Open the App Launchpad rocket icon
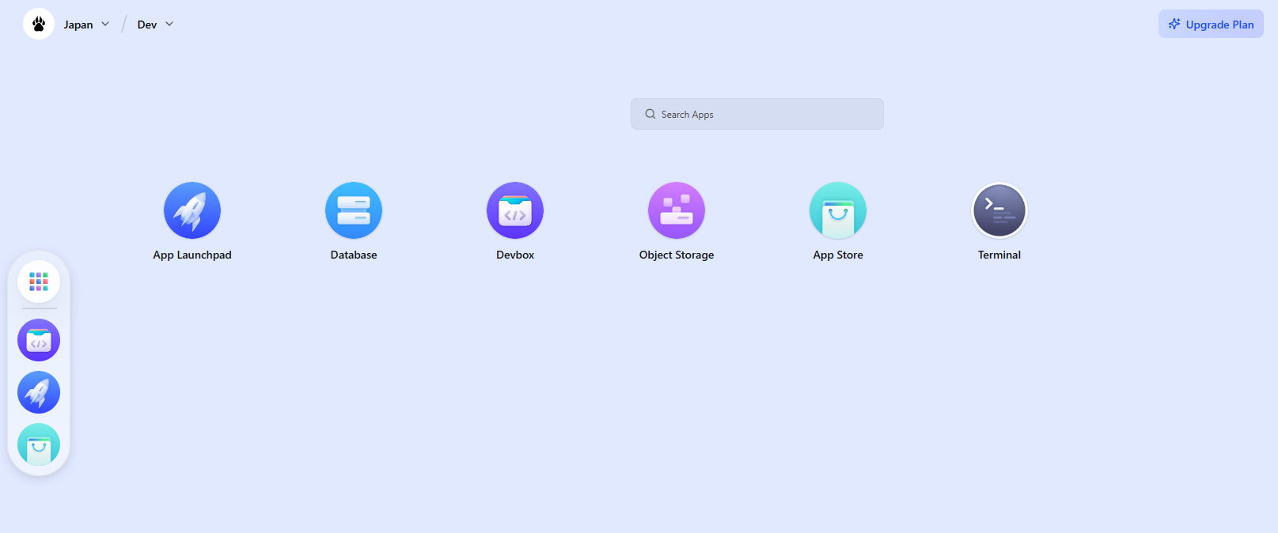The height and width of the screenshot is (533, 1278). click(192, 210)
